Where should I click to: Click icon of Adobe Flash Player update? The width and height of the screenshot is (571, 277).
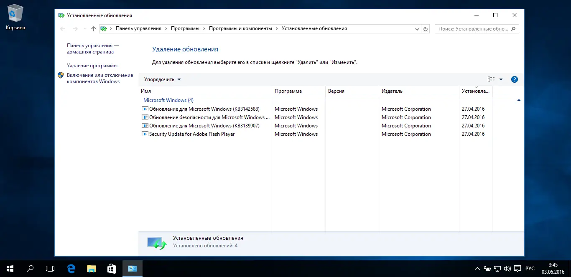[145, 134]
